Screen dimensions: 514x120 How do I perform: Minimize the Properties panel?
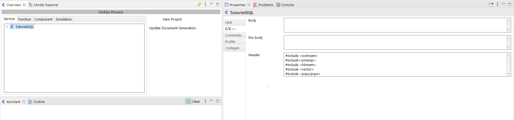click(x=504, y=4)
